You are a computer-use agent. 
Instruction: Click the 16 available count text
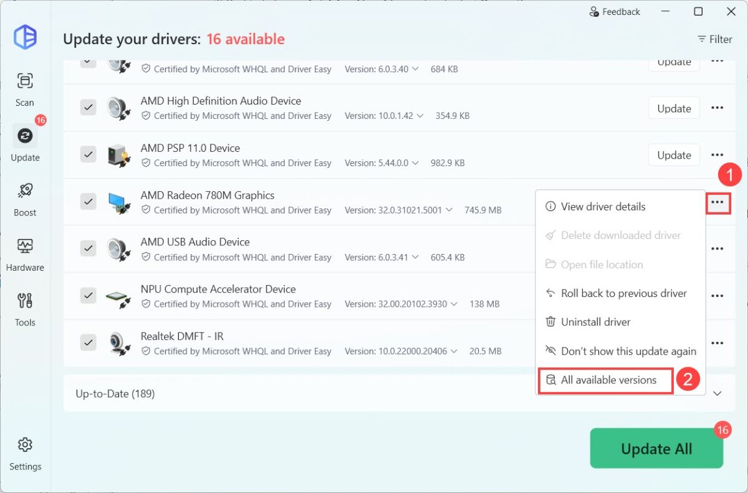[246, 39]
